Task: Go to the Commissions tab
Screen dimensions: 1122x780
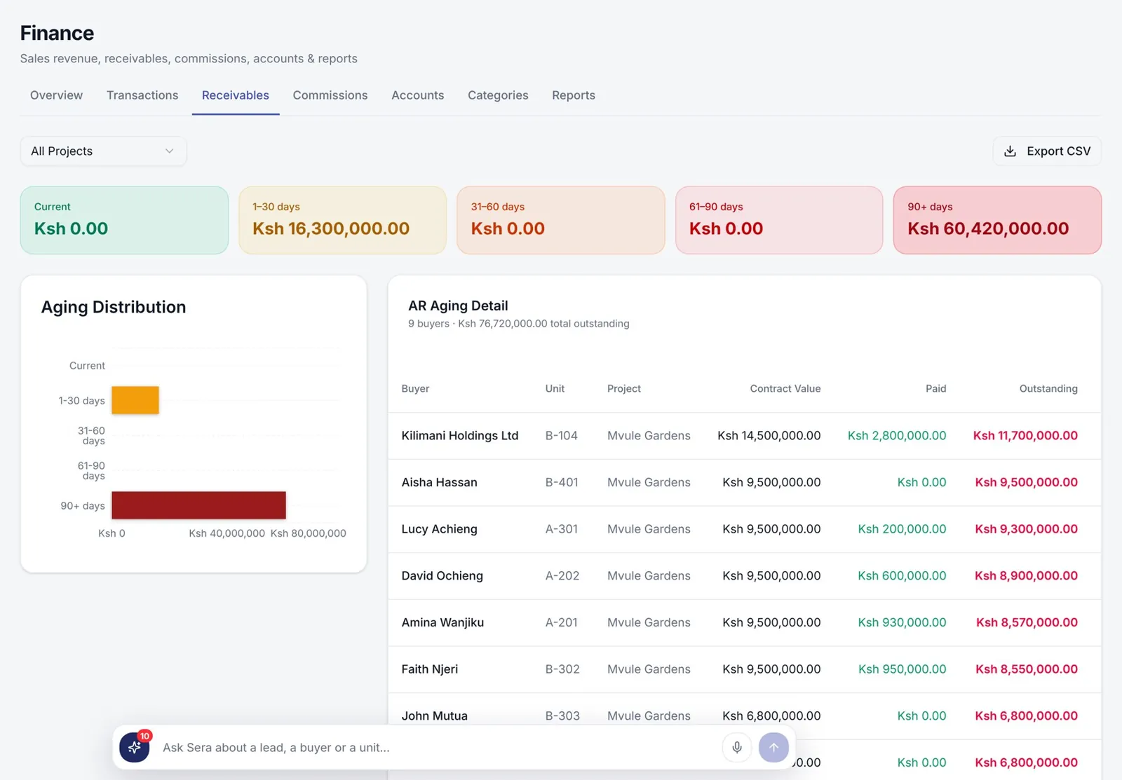Action: click(x=330, y=95)
